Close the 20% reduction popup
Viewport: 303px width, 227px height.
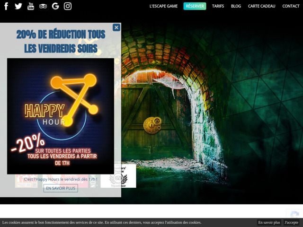point(116,27)
